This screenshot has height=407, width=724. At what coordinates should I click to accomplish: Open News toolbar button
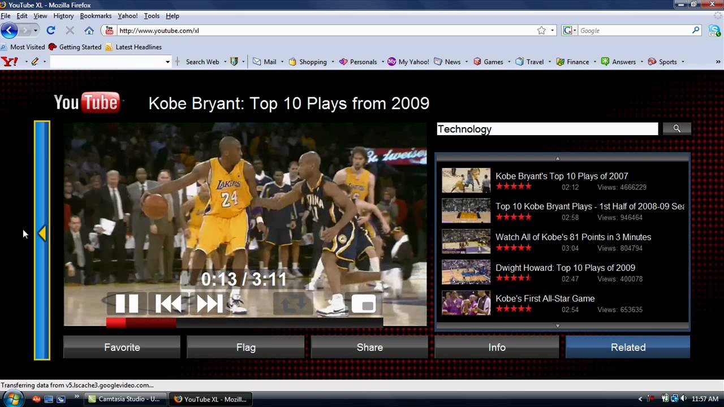(x=447, y=62)
